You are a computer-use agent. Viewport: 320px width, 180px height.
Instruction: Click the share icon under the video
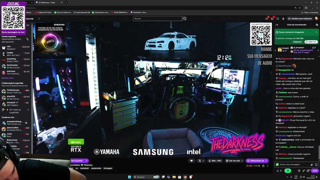(263, 166)
